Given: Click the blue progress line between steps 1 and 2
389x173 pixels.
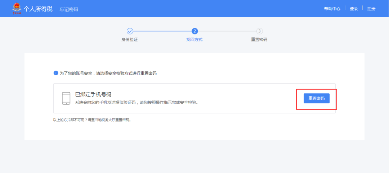Looking at the screenshot, I should [x=162, y=31].
